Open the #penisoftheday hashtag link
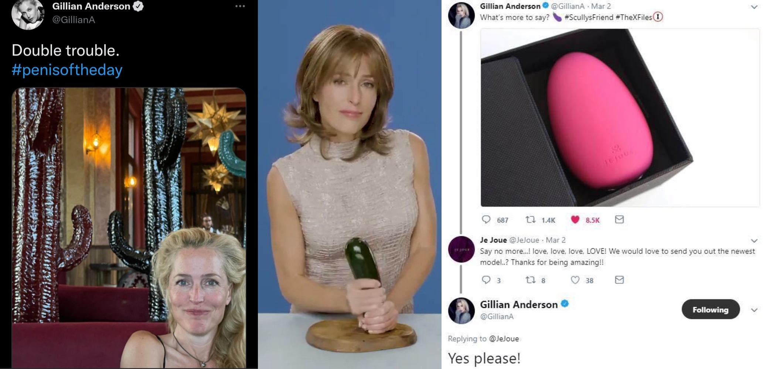Viewport: 770px width, 369px height. tap(67, 70)
